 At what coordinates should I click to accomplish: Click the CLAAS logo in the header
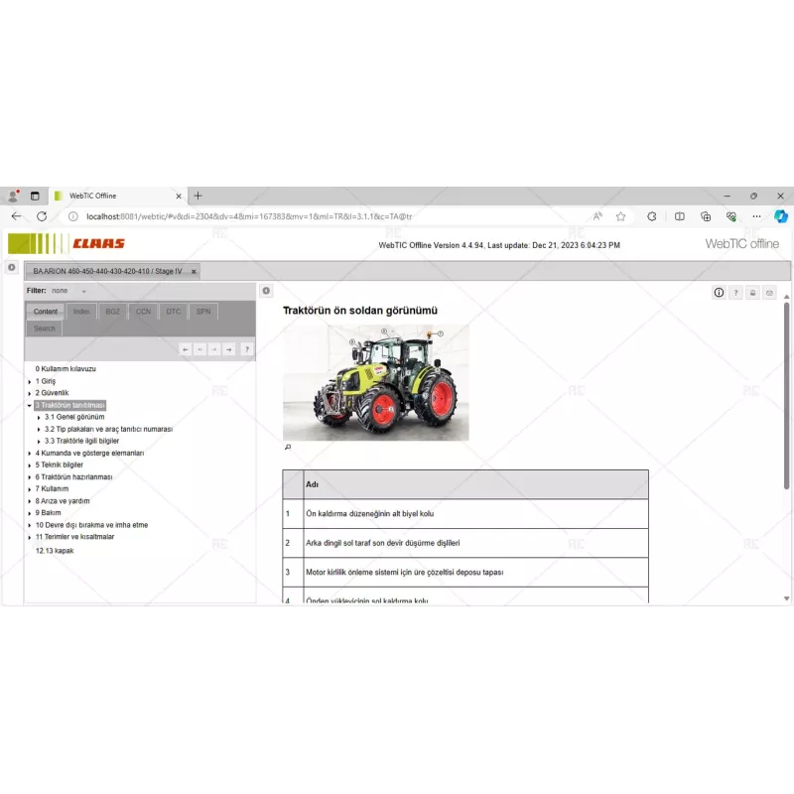[97, 242]
